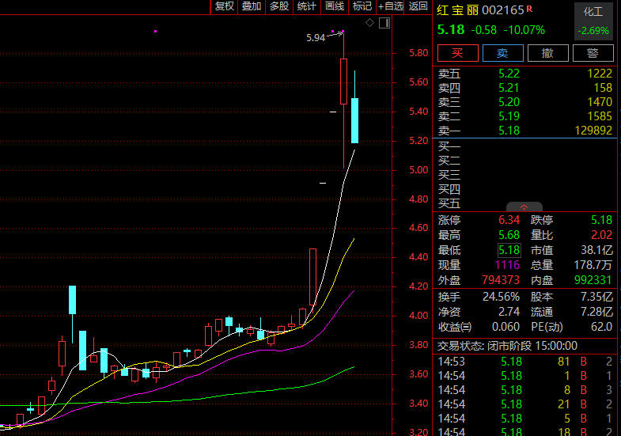Viewport: 621px width, 436px height.
Task: Click 返回 to go back
Action: 418,6
